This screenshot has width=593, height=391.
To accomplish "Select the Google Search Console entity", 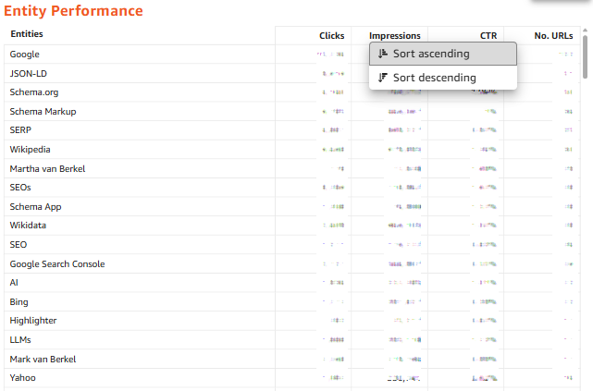I will tap(57, 264).
